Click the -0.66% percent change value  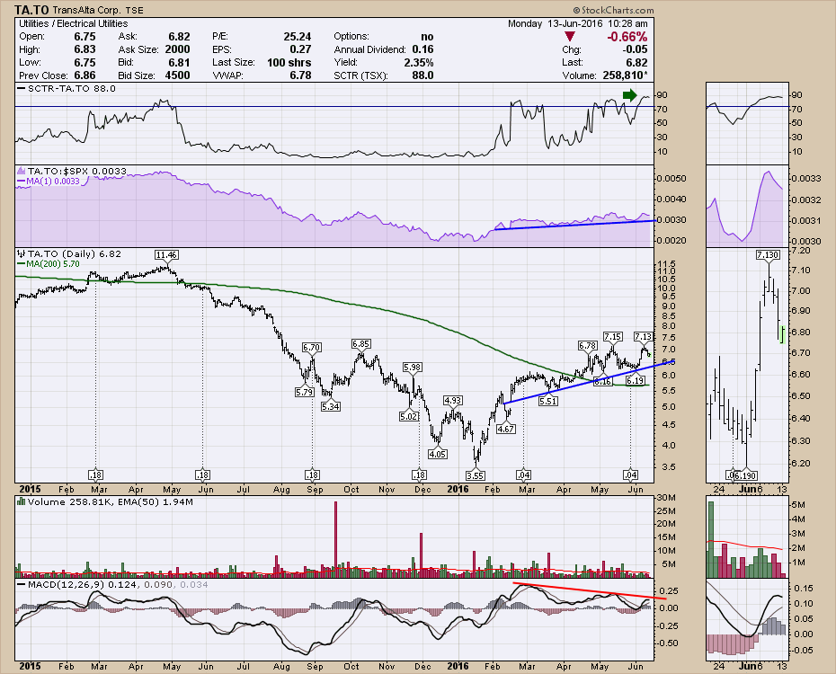(x=627, y=36)
